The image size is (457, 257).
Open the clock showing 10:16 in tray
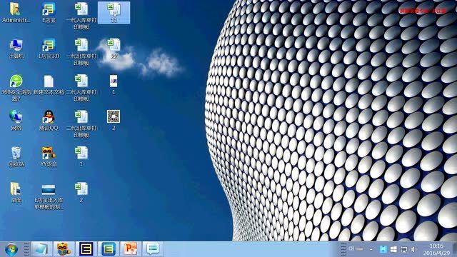(x=436, y=249)
